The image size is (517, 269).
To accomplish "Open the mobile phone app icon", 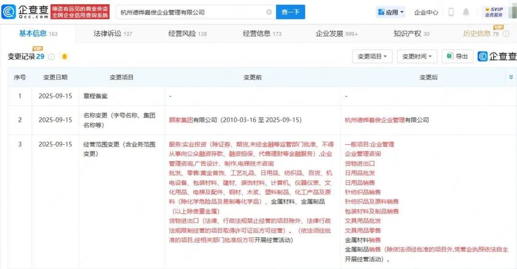I will [x=451, y=12].
